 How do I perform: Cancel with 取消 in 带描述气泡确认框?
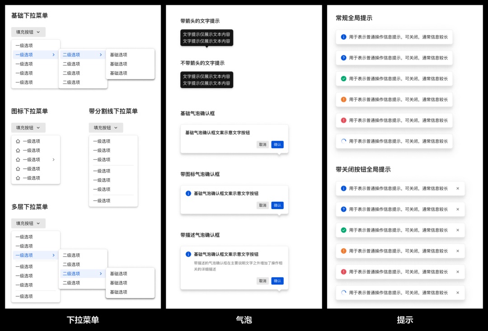coord(263,281)
